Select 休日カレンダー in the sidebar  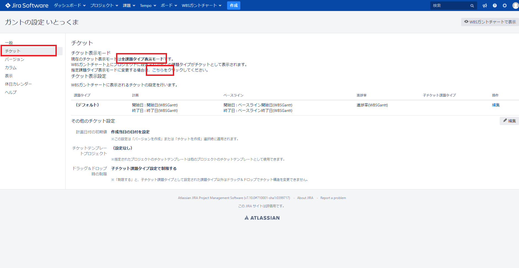[x=18, y=84]
